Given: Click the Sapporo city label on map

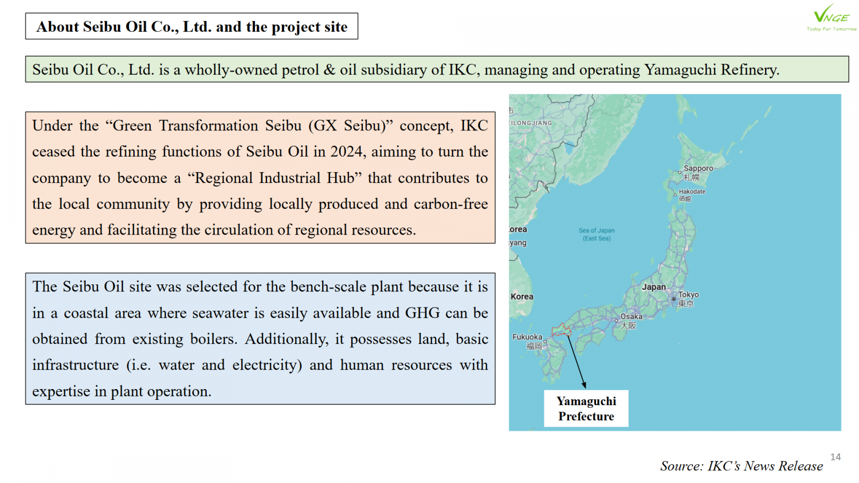Looking at the screenshot, I should tap(697, 169).
